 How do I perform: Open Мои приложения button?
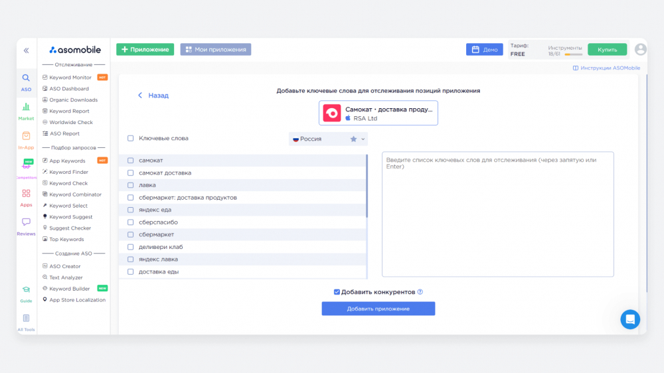(x=216, y=50)
